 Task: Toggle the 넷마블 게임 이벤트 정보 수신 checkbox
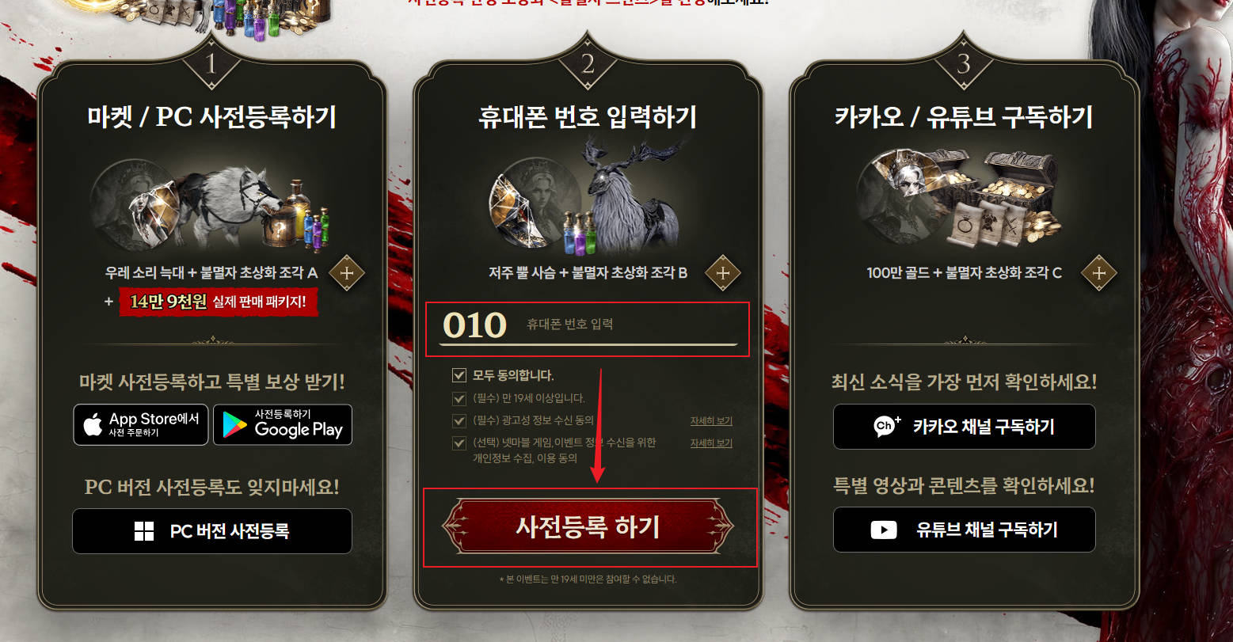pyautogui.click(x=459, y=443)
